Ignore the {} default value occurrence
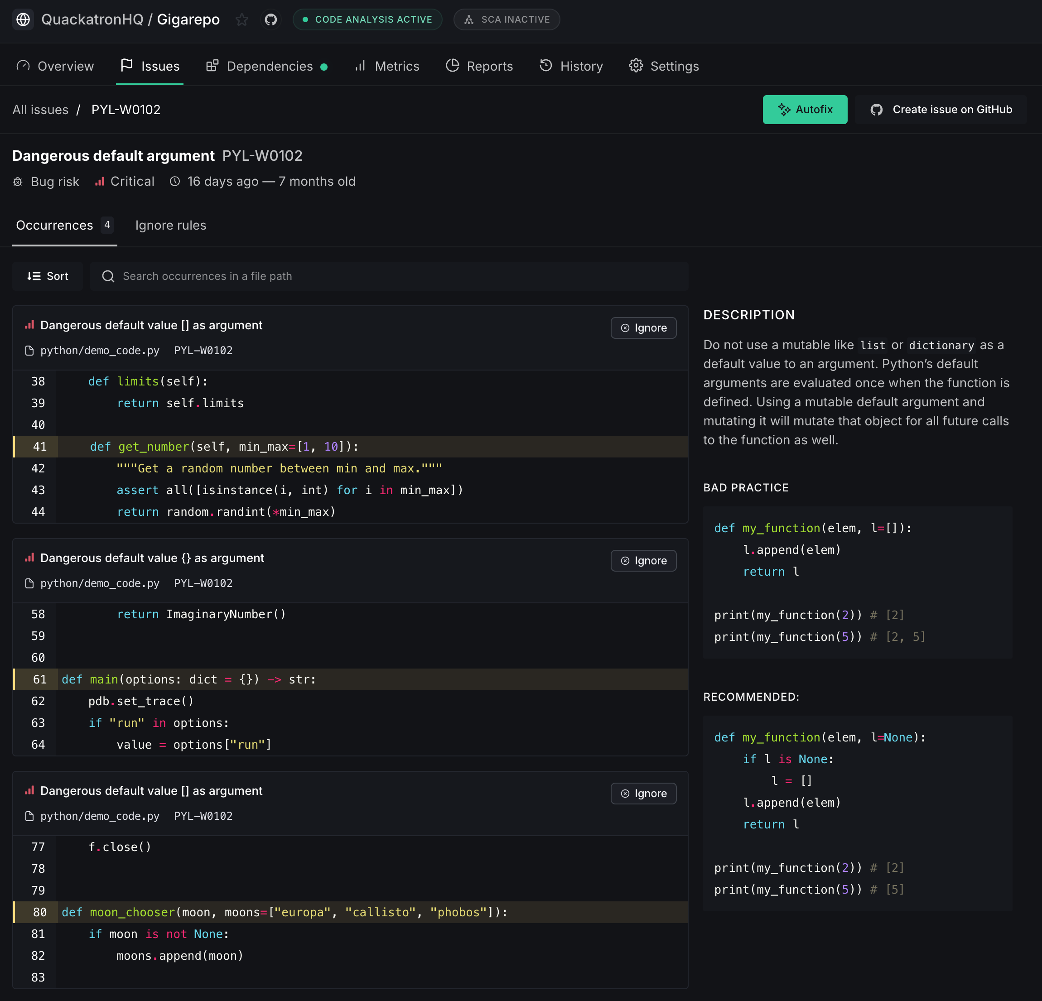 643,561
